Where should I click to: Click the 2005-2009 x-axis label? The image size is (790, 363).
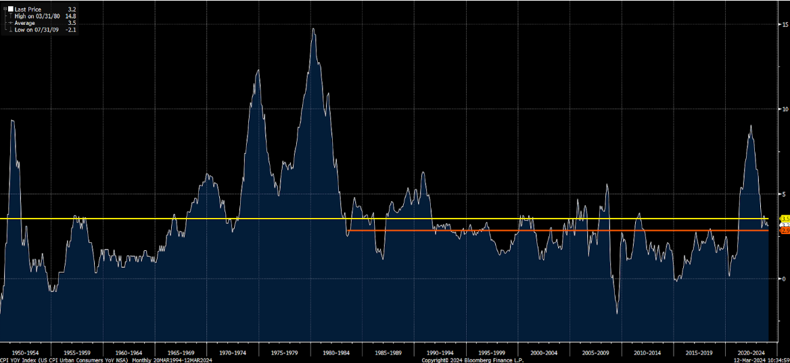point(595,353)
